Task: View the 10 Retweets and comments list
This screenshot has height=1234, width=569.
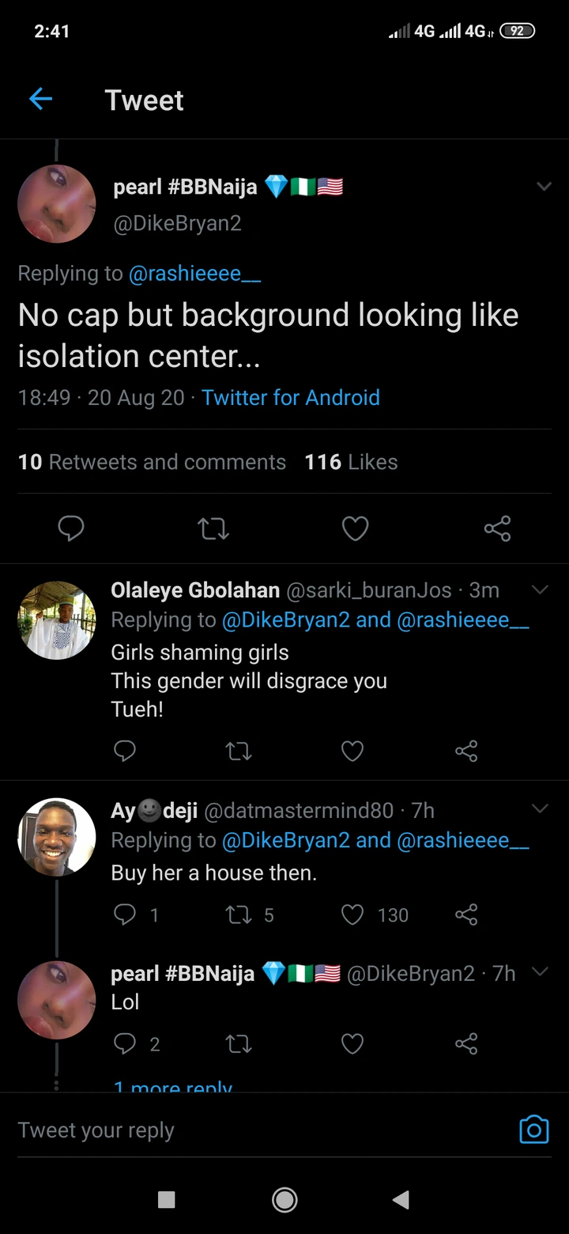Action: point(152,462)
